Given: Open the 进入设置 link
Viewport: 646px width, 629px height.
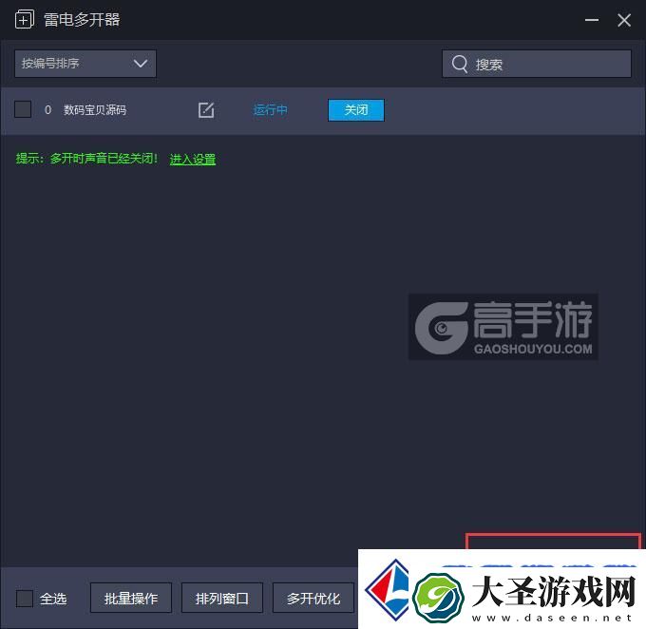Looking at the screenshot, I should (x=193, y=159).
